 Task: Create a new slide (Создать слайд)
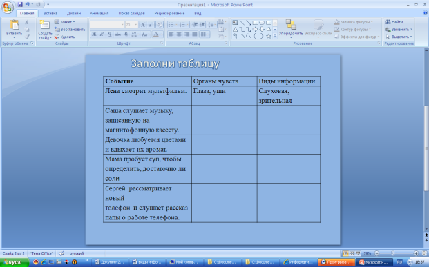point(45,30)
